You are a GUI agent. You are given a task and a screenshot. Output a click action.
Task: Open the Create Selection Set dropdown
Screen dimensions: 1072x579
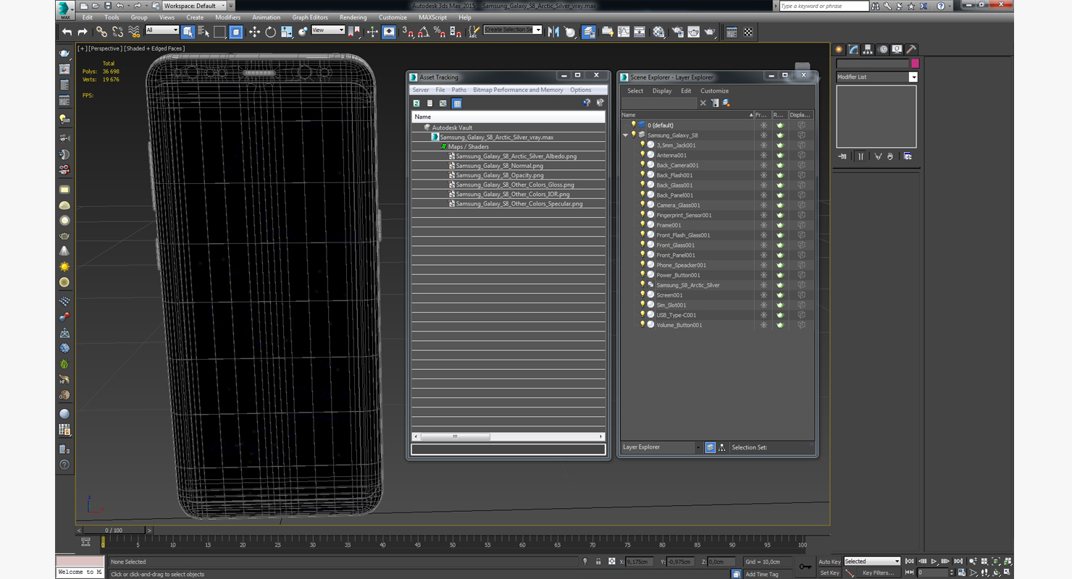click(513, 30)
